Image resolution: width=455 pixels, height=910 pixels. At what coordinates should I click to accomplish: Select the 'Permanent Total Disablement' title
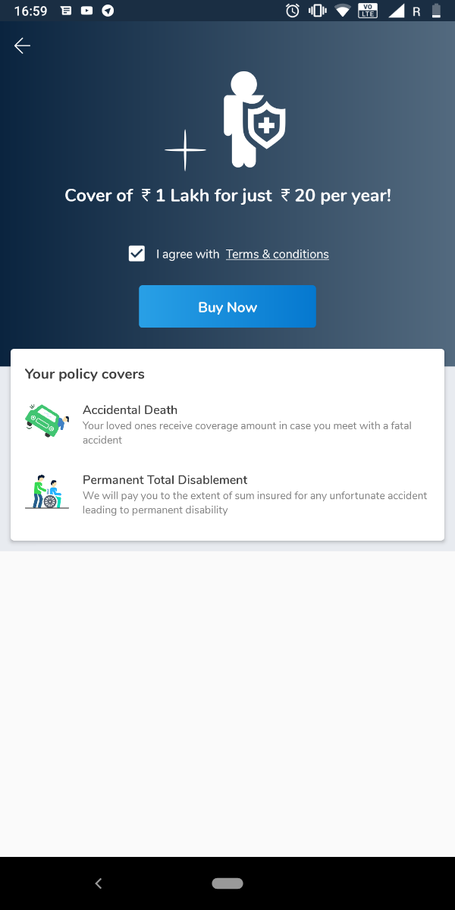point(165,480)
